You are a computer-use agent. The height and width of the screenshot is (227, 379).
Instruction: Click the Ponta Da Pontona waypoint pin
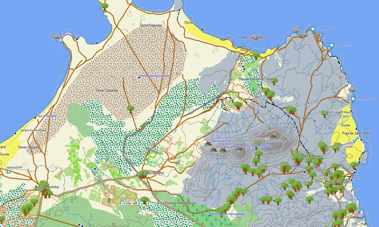353,99
